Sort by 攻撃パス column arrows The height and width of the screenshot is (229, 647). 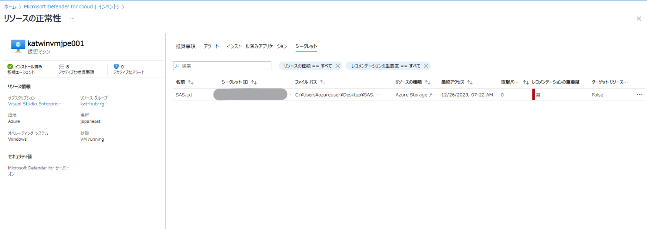[525, 82]
